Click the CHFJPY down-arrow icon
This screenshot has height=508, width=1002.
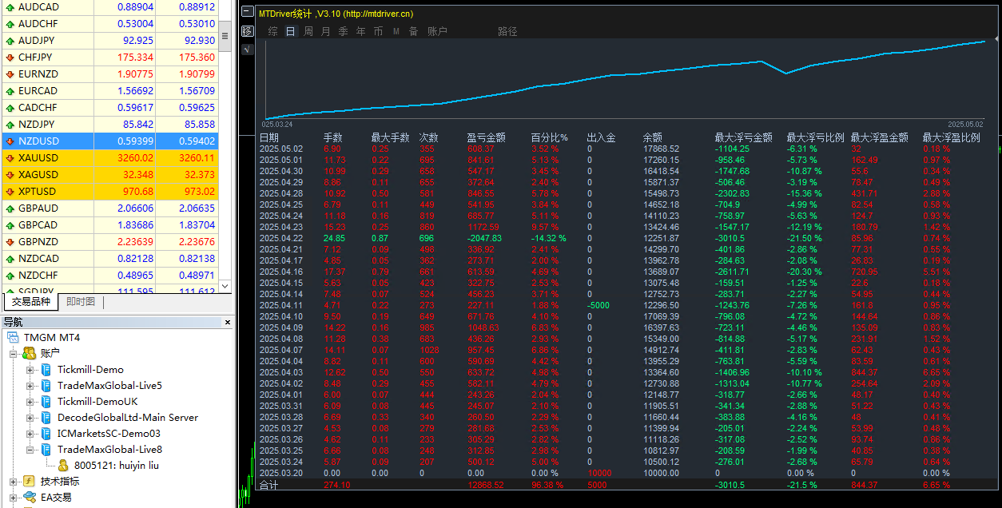[x=10, y=57]
